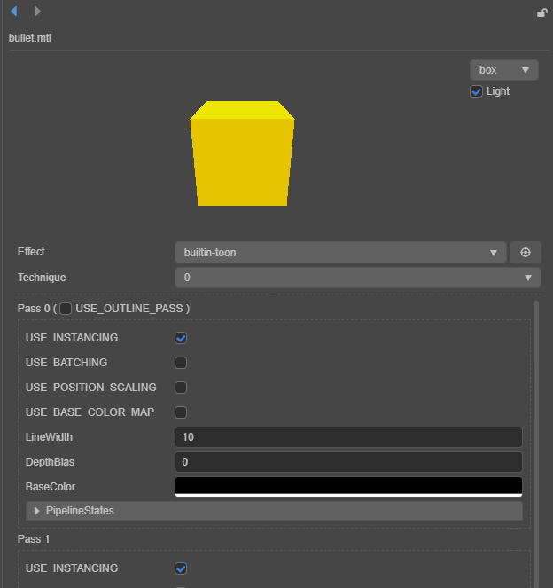The image size is (553, 588).
Task: Click the DepthBias property label
Action: pyautogui.click(x=50, y=462)
